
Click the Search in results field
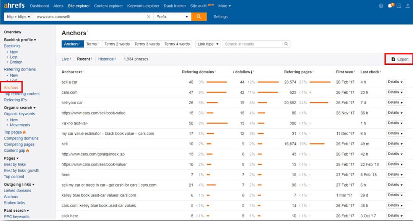(252, 44)
